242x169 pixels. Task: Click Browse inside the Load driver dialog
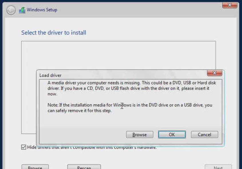point(139,135)
